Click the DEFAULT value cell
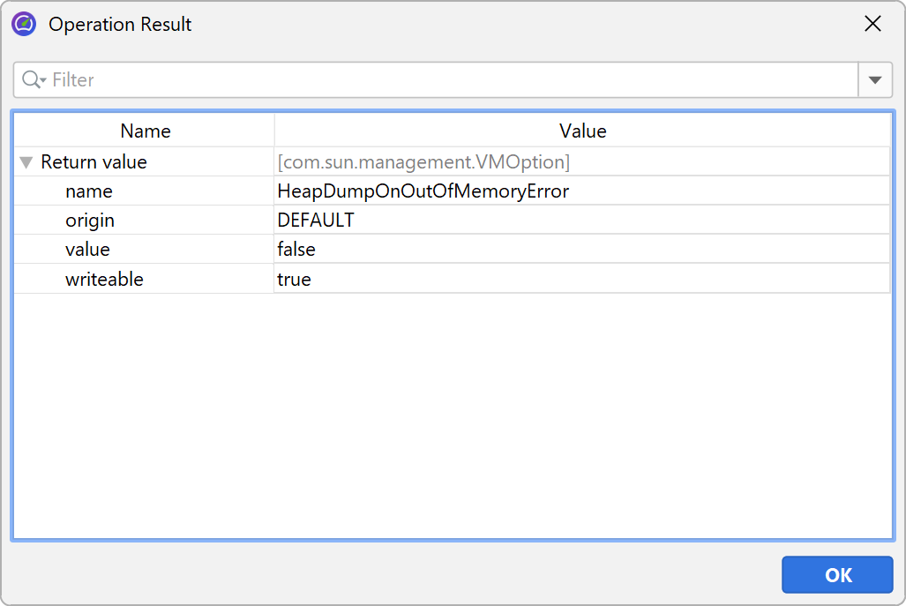 pos(316,221)
